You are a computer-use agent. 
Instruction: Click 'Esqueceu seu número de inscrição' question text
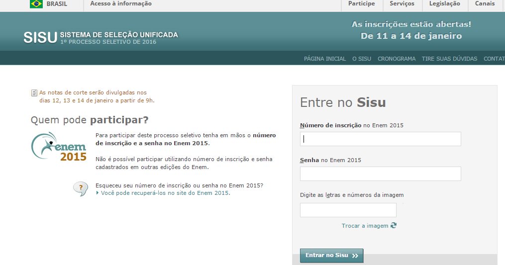point(179,185)
